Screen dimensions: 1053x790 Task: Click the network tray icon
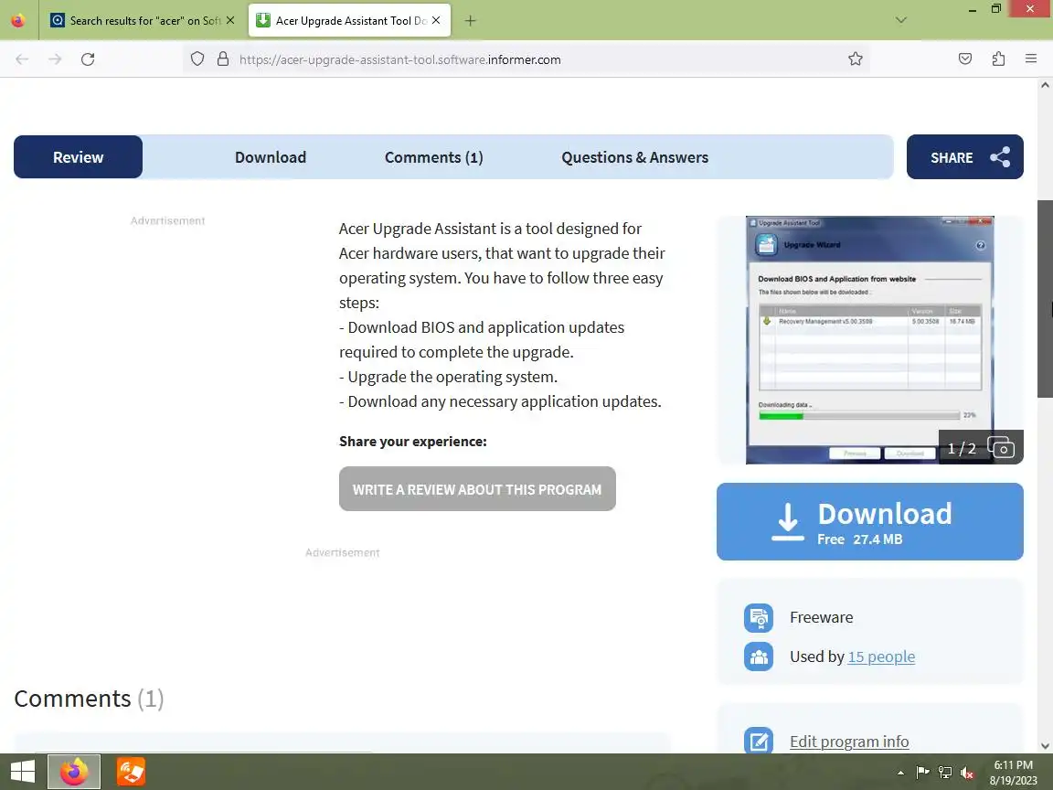tap(945, 773)
